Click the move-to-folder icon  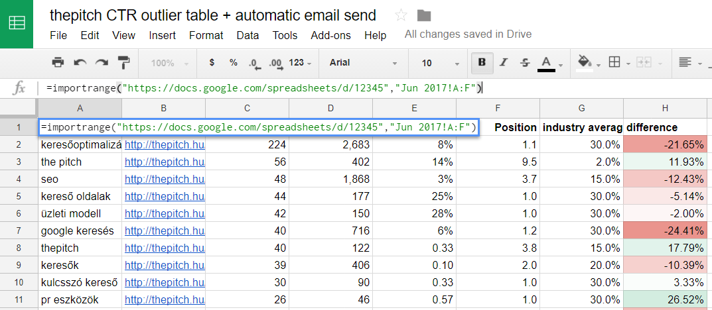[x=423, y=16]
